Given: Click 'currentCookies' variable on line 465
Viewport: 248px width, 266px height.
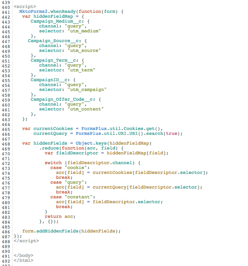Looking at the screenshot, I should (x=53, y=129).
